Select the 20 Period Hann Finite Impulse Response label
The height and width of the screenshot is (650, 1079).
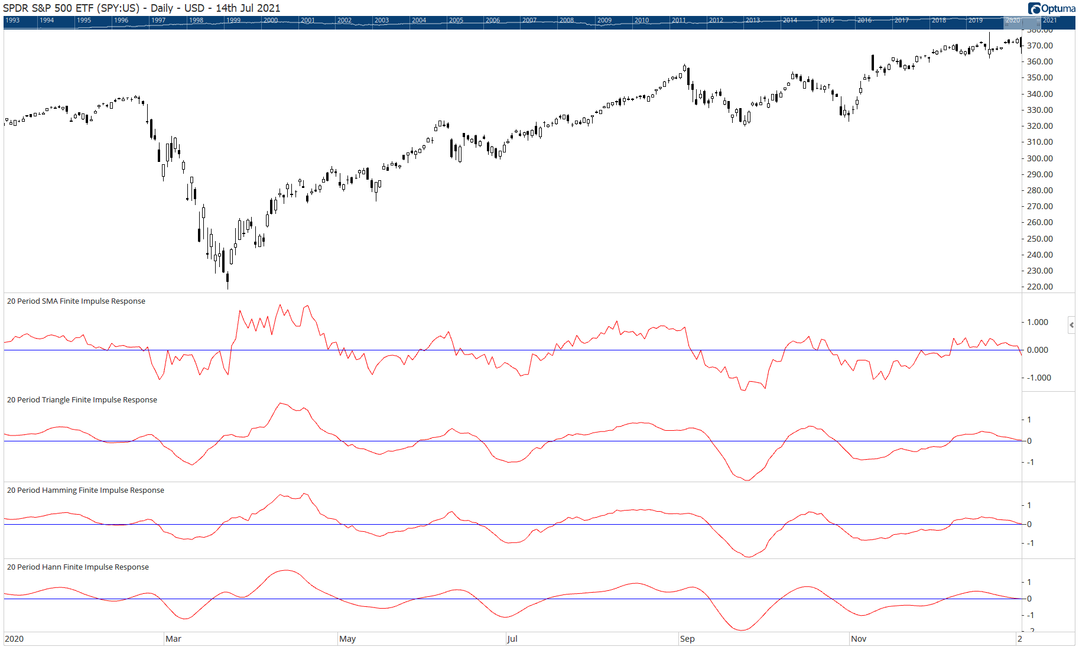(78, 567)
